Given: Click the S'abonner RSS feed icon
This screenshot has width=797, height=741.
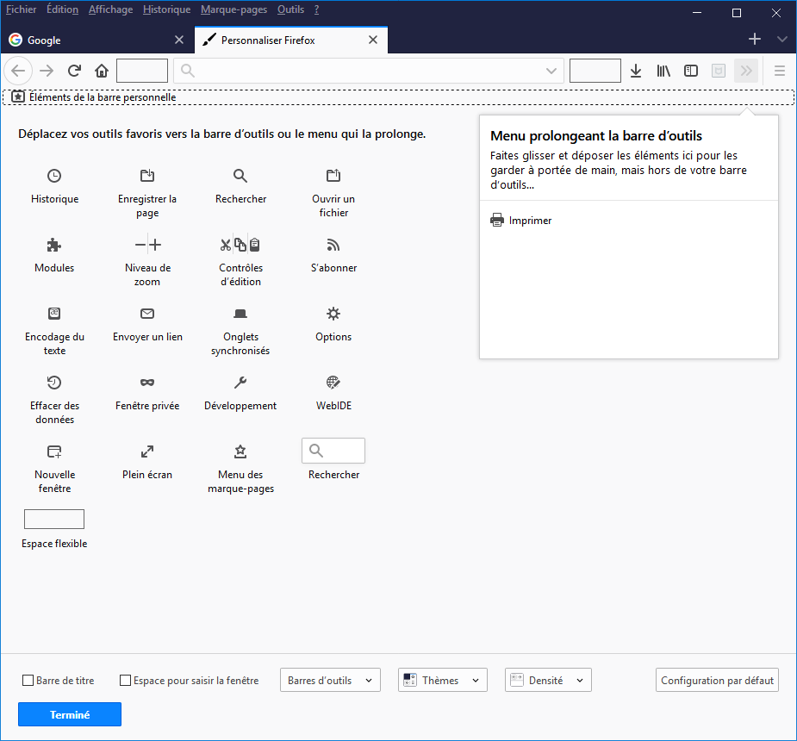Looking at the screenshot, I should [x=333, y=245].
